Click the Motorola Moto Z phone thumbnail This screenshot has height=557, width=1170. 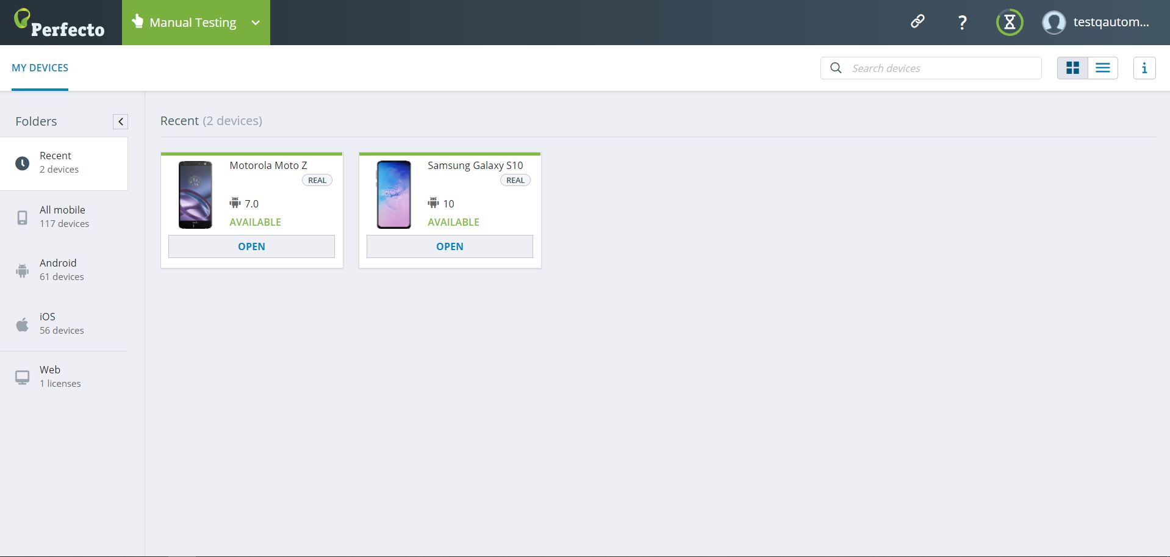coord(195,195)
